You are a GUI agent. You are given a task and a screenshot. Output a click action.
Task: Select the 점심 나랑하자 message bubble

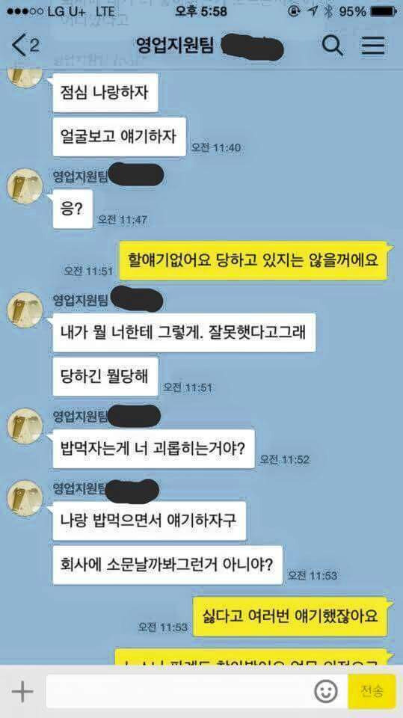click(x=105, y=93)
